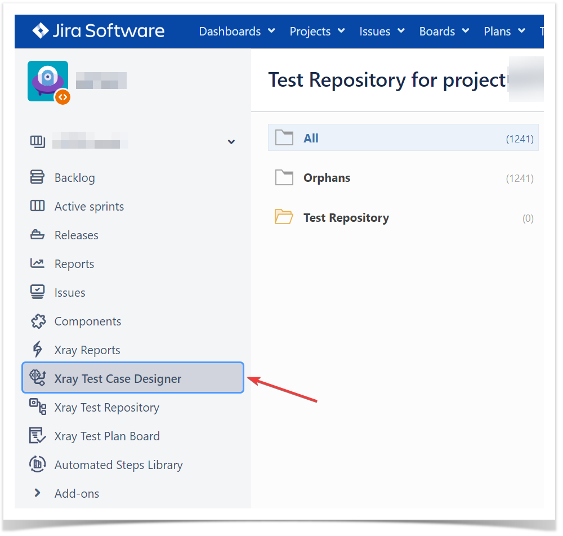This screenshot has width=563, height=536.
Task: Click the All folder icon
Action: click(x=284, y=137)
